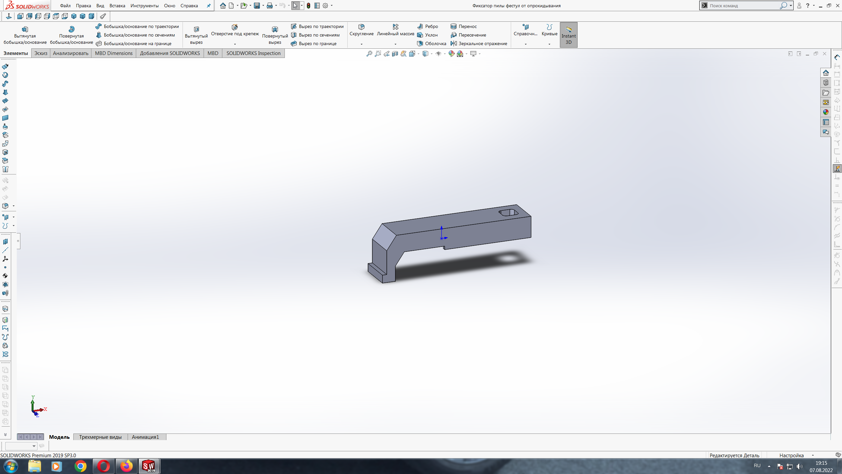This screenshot has width=842, height=474.
Task: Expand the Повернутый вырез dropdown
Action: (275, 46)
